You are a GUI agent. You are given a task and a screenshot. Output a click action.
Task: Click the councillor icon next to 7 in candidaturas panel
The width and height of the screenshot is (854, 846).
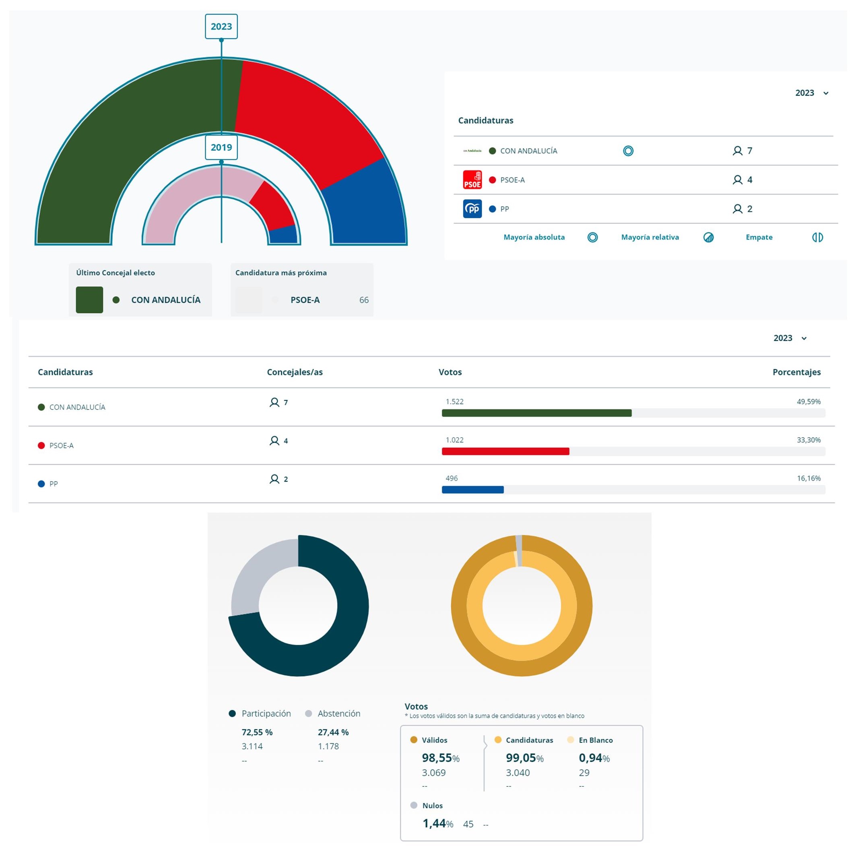pyautogui.click(x=737, y=151)
